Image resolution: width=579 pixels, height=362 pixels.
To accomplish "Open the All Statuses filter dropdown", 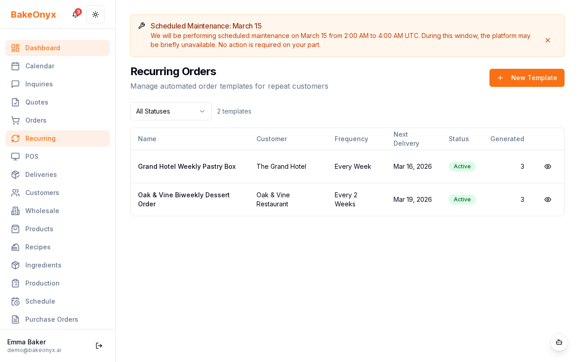I will (171, 111).
